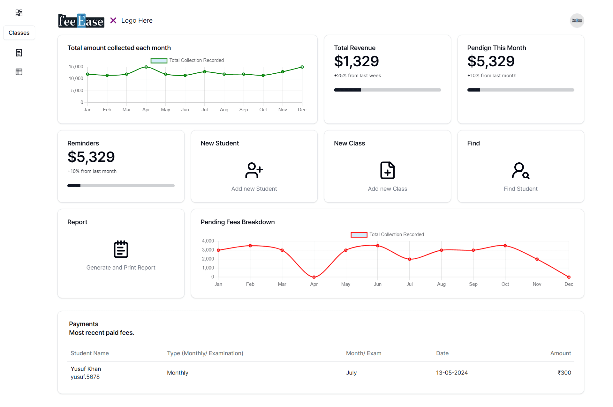Click the circular feeEase avatar at top right

pos(577,20)
